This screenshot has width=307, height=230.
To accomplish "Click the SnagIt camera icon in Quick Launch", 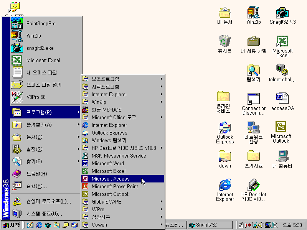I will pos(48,225).
